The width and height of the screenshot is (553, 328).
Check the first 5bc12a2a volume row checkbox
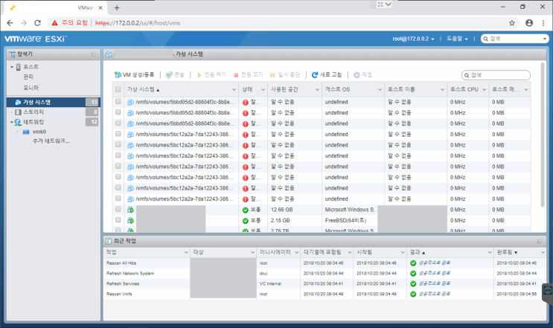(118, 134)
